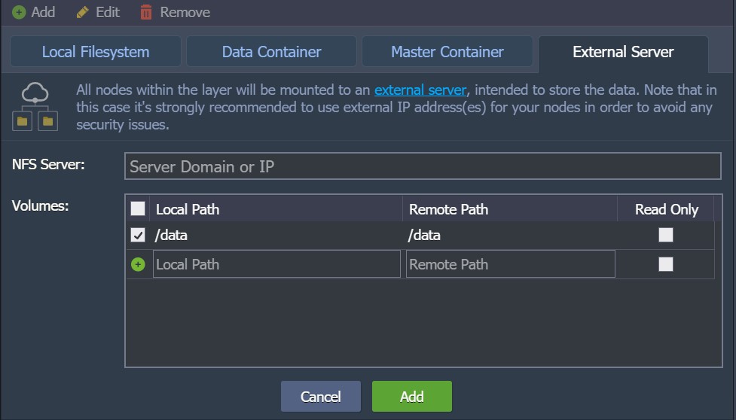Click the Remove label in top toolbar
The image size is (736, 420).
point(185,12)
